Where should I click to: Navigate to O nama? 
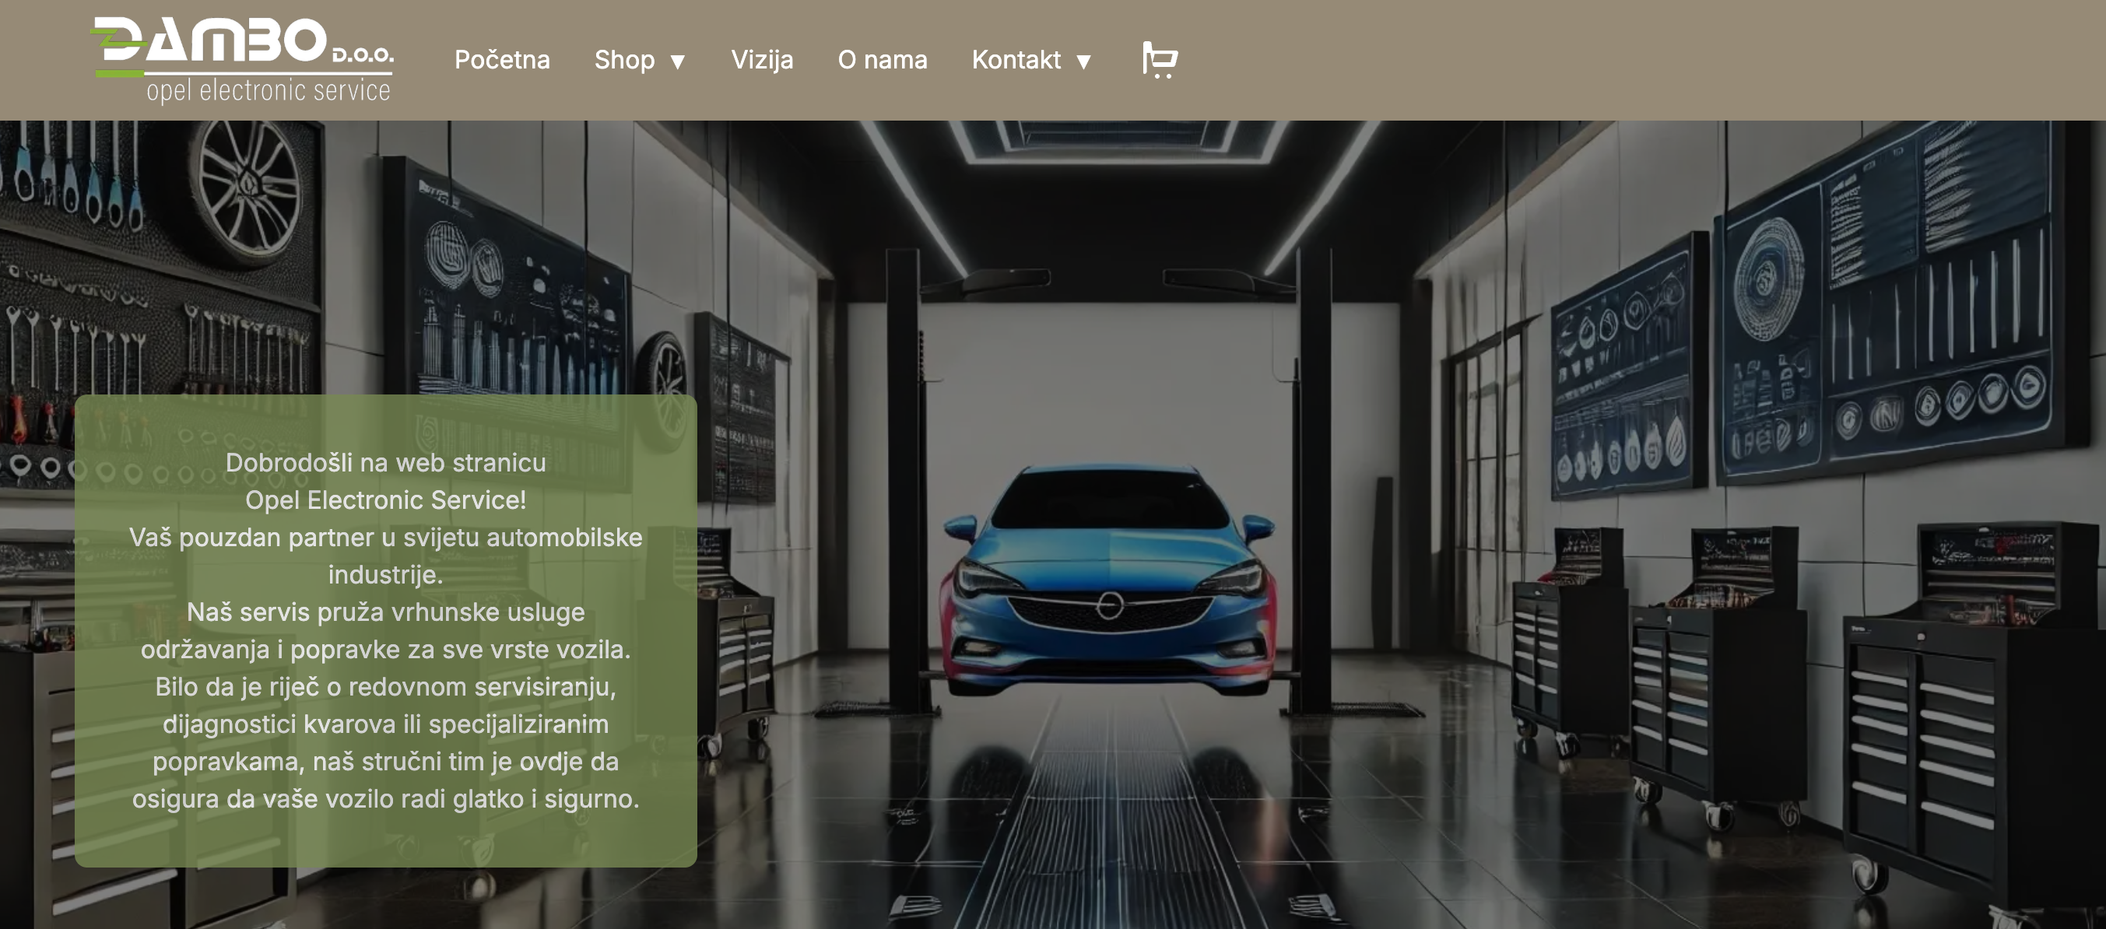(882, 60)
